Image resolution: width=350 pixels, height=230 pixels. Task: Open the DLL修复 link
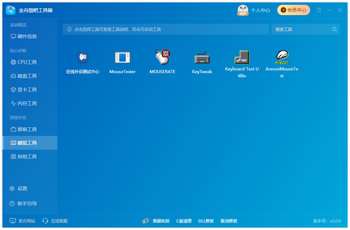(206, 221)
